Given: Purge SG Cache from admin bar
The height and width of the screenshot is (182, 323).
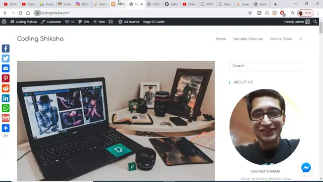Looking at the screenshot, I should pos(153,22).
